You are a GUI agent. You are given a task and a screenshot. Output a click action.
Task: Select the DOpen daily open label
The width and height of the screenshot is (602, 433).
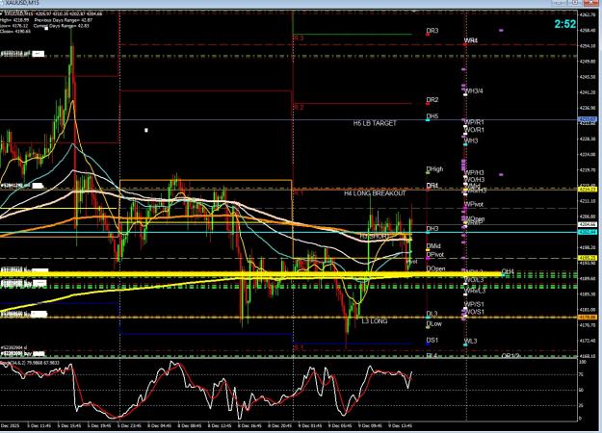coord(435,268)
